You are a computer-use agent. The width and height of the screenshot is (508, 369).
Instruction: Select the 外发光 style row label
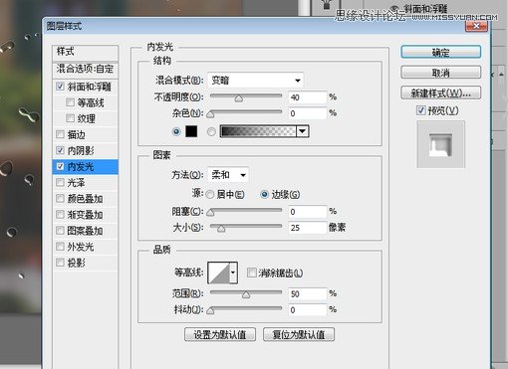[81, 247]
